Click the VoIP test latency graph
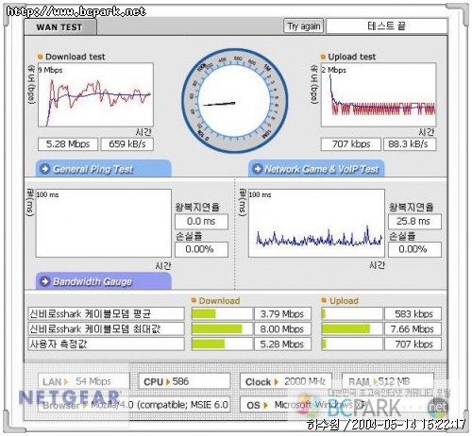This screenshot has height=436, width=472. [x=316, y=223]
